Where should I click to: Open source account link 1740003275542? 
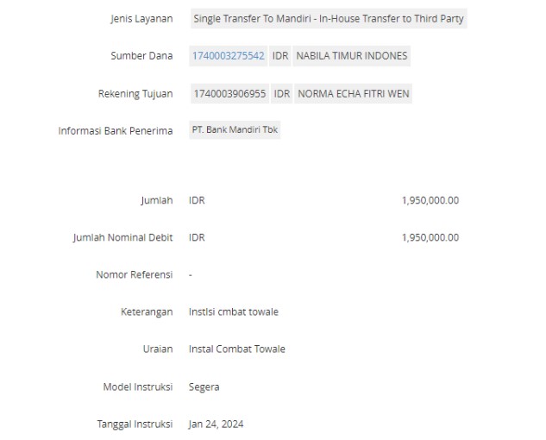coord(229,56)
